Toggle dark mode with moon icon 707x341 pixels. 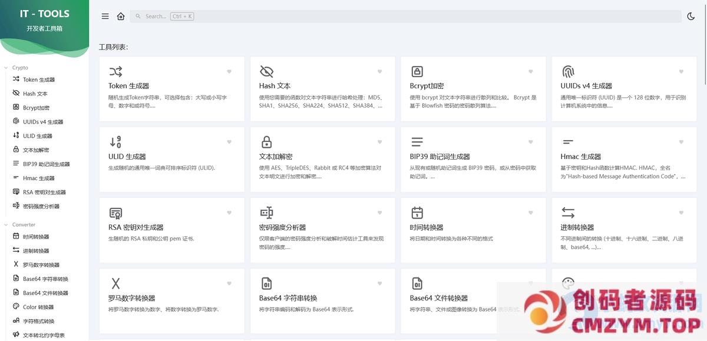[x=691, y=16]
